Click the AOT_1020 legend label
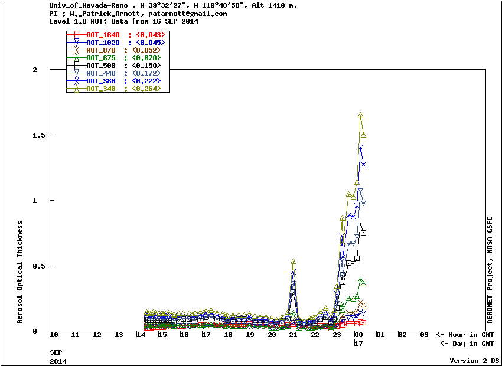The width and height of the screenshot is (502, 366). point(103,43)
